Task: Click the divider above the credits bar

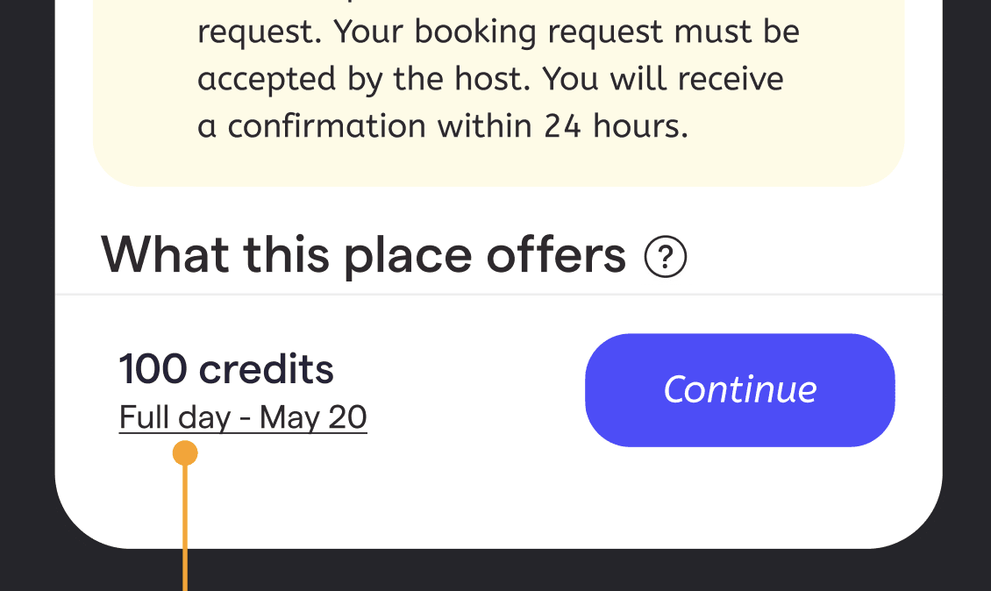Action: coord(498,295)
